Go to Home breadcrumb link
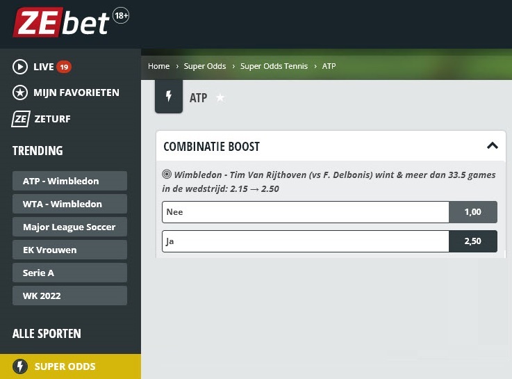This screenshot has width=512, height=379. [158, 66]
